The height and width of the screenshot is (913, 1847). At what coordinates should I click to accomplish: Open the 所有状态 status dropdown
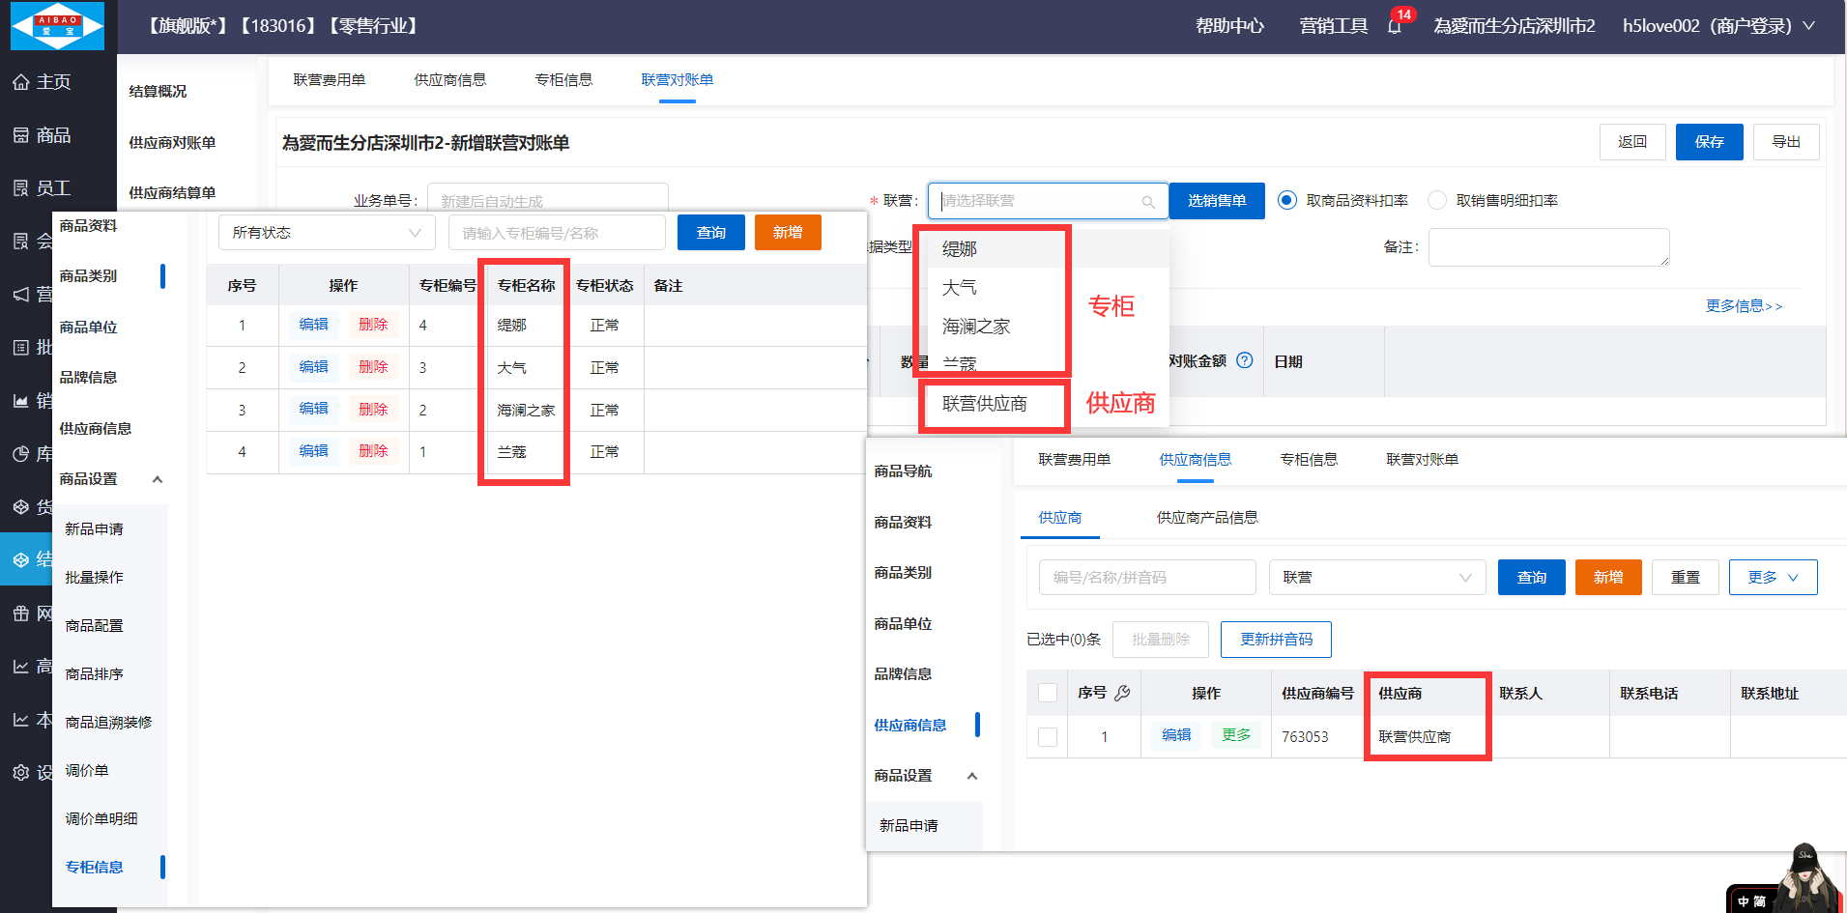tap(326, 233)
